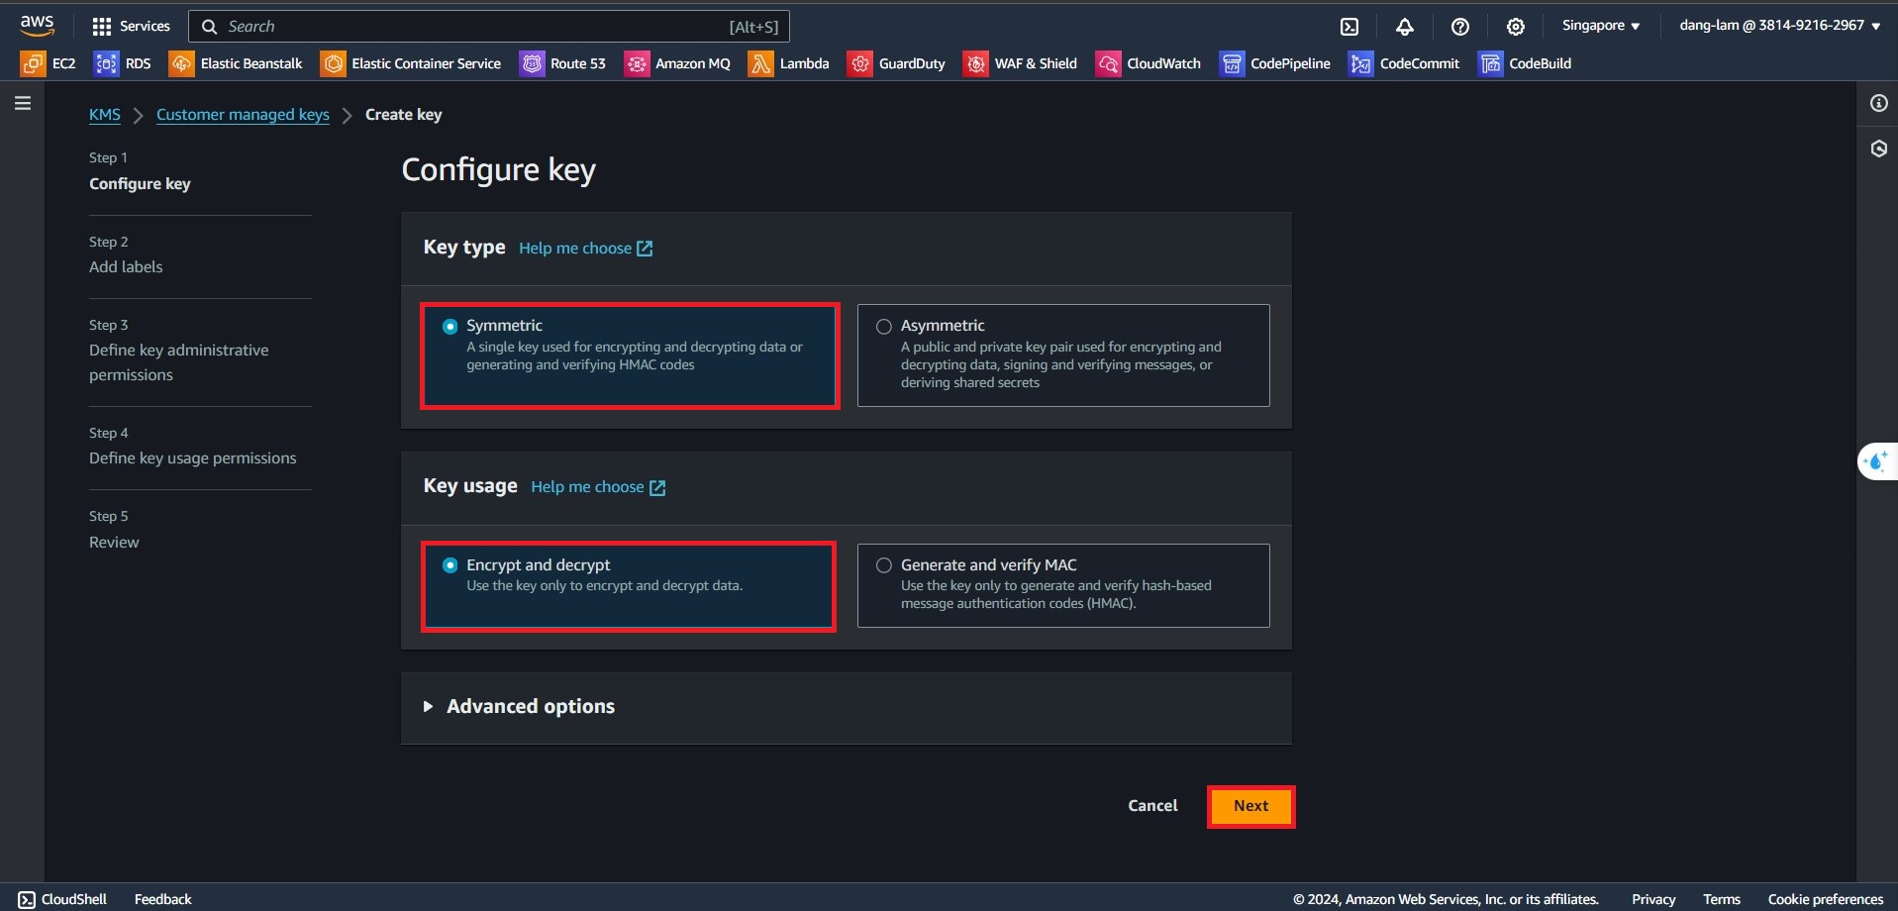This screenshot has width=1898, height=911.
Task: Expand the Advanced options section
Action: 530,706
